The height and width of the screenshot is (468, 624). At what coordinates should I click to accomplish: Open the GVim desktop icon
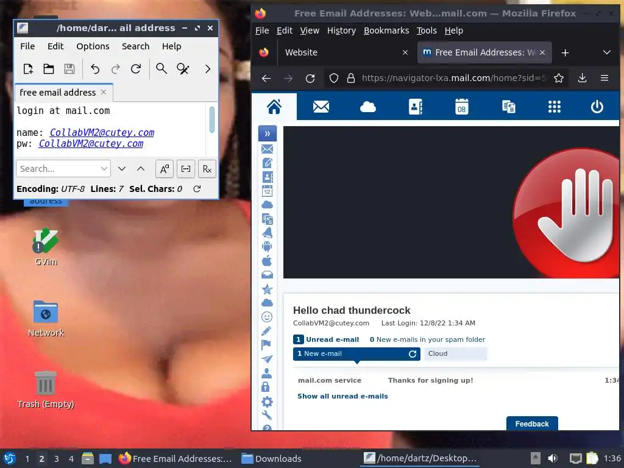pyautogui.click(x=46, y=247)
